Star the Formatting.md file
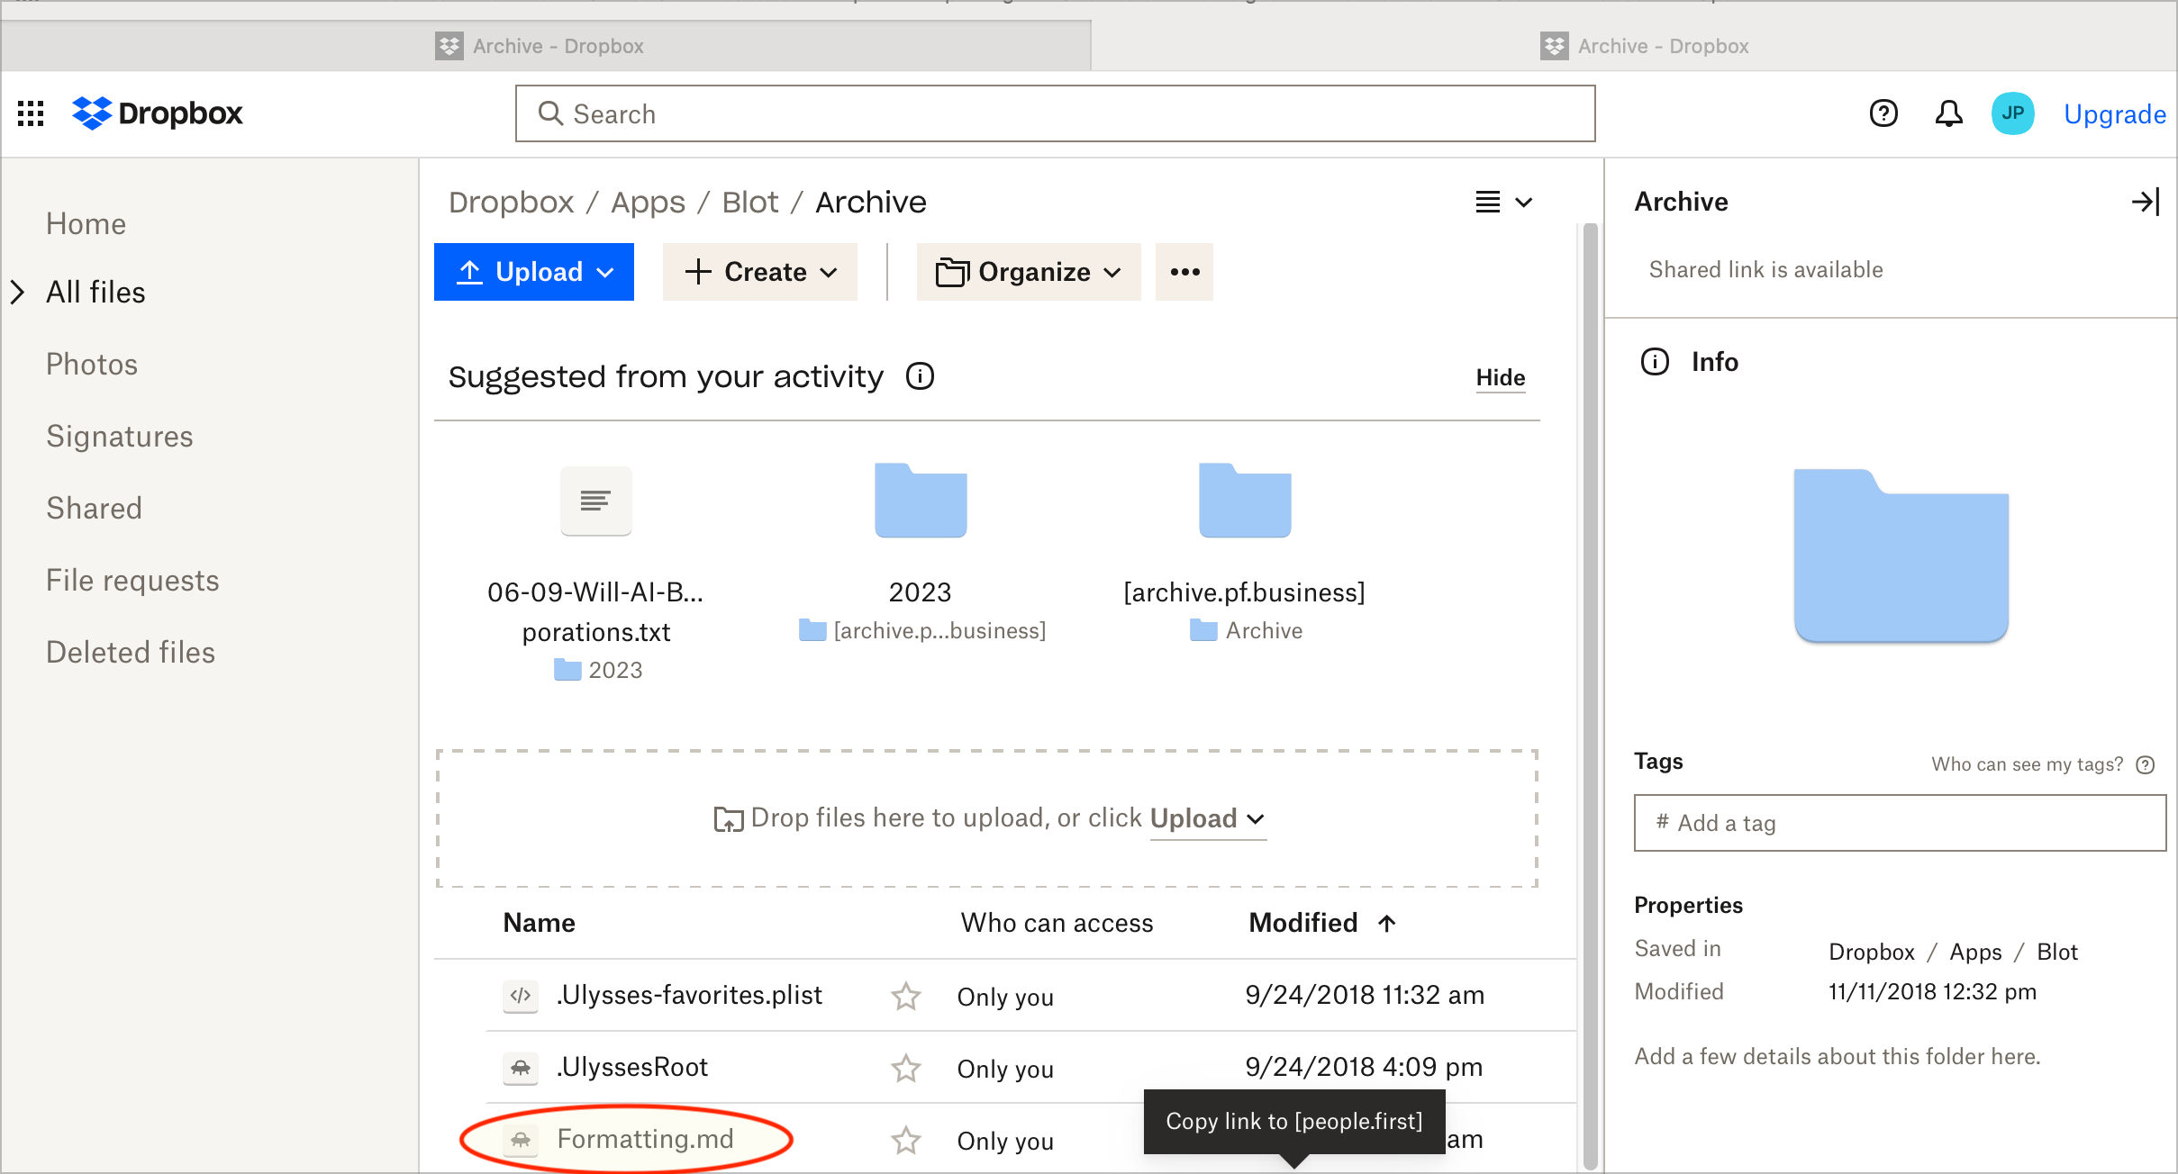Image resolution: width=2178 pixels, height=1174 pixels. 905,1140
